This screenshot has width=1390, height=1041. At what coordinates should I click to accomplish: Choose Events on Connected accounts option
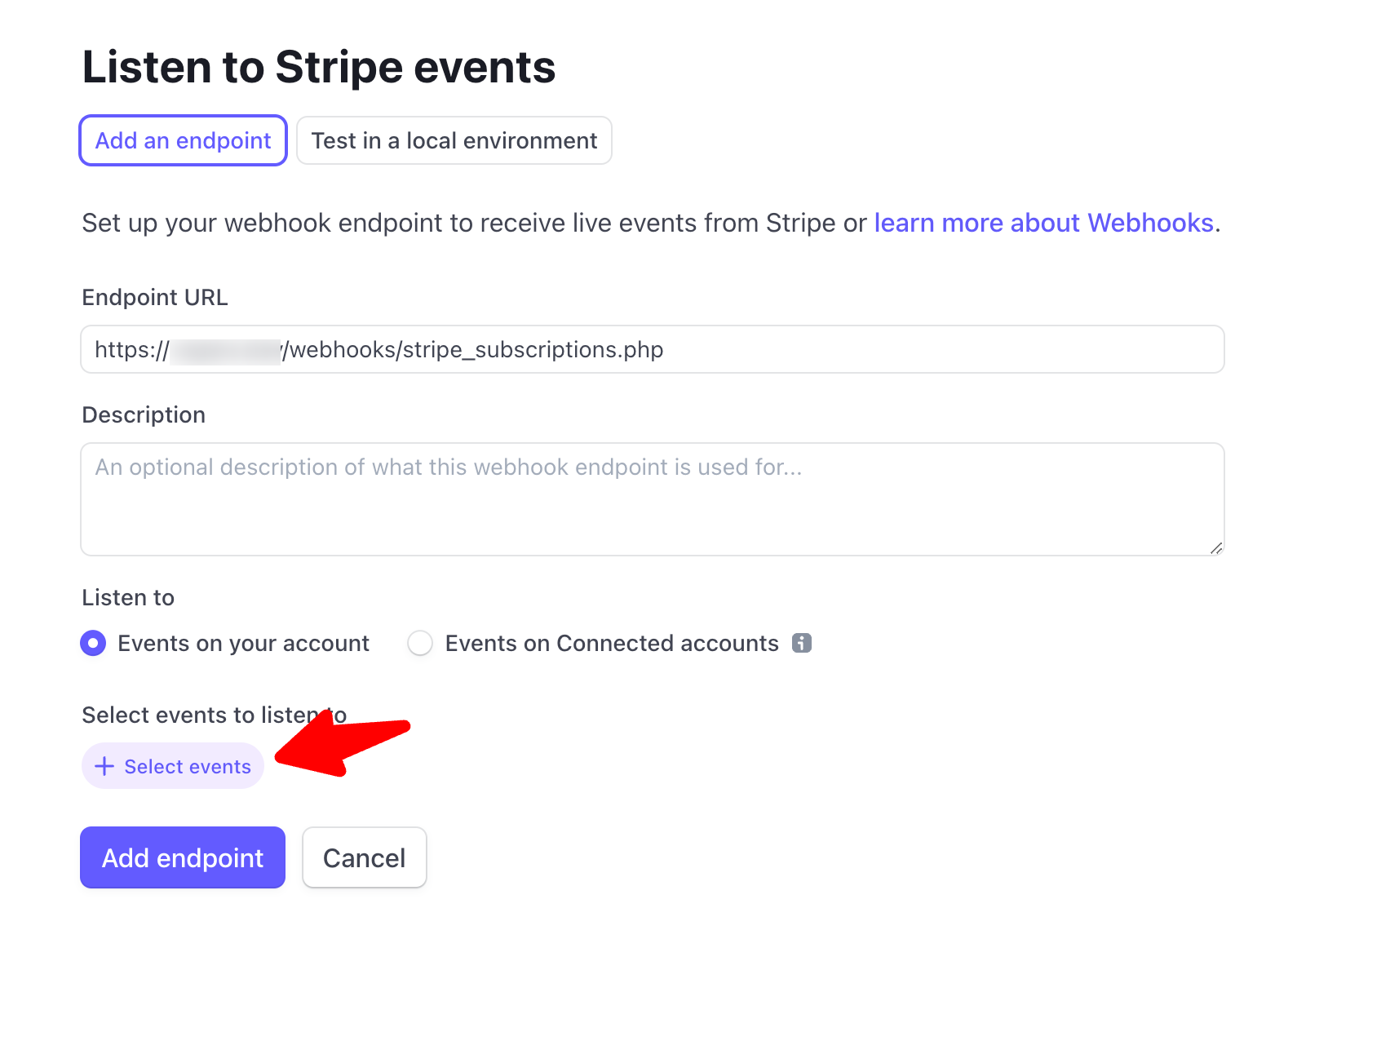click(x=420, y=643)
